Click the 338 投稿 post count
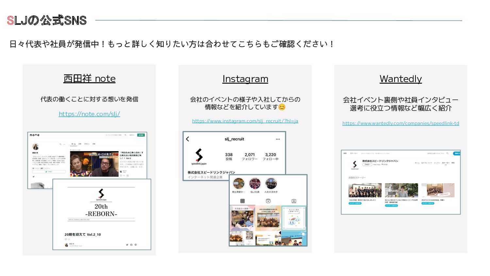 229,157
